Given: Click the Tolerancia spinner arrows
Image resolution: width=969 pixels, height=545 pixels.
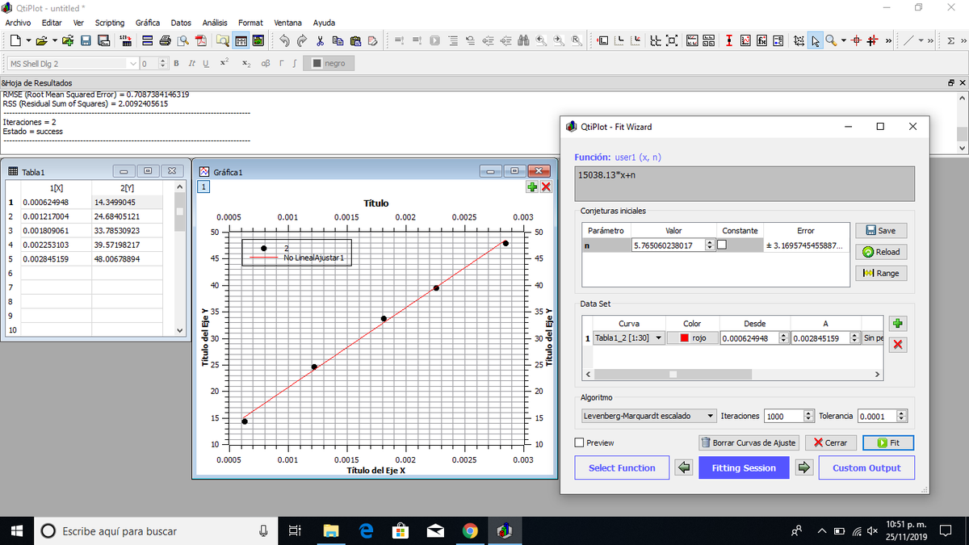Looking at the screenshot, I should tap(903, 416).
